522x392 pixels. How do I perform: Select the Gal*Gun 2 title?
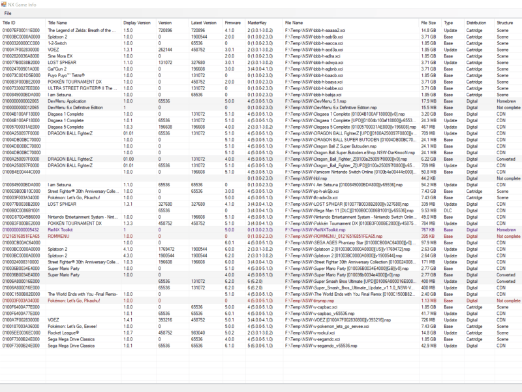57,69
